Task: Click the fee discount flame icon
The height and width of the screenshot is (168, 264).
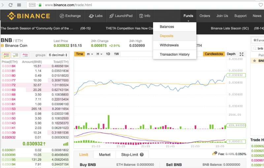Action: pyautogui.click(x=214, y=154)
